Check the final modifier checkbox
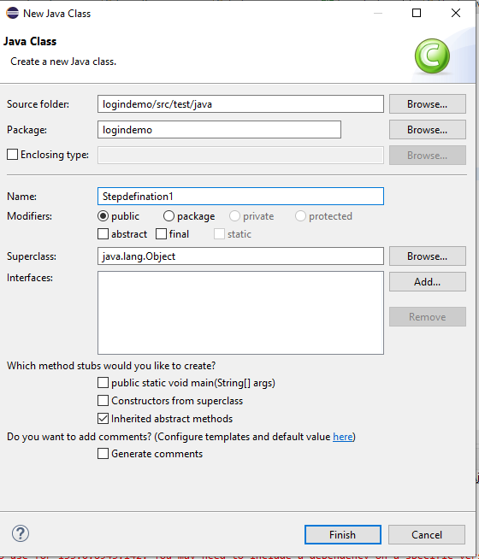The width and height of the screenshot is (479, 559). (x=161, y=234)
